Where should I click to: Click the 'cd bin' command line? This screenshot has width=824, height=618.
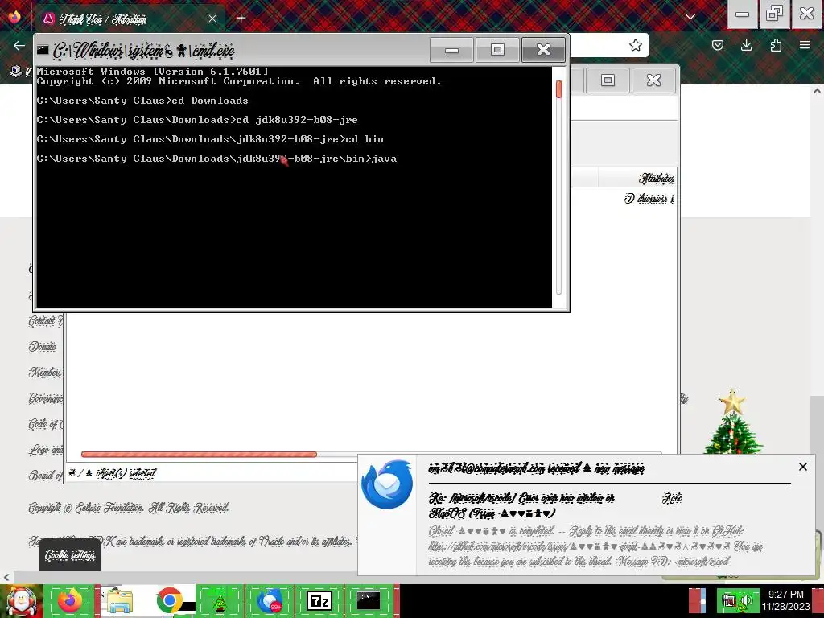[x=210, y=139]
